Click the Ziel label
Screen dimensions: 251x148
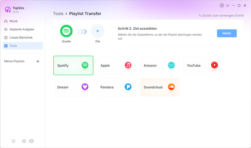click(98, 41)
